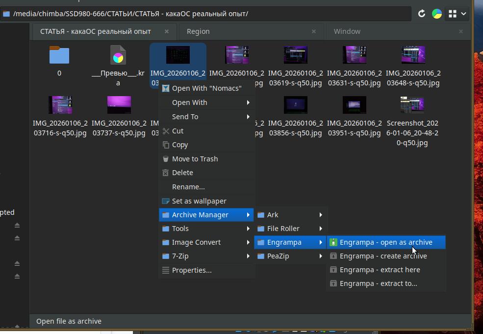Switch to the Region tab
483x334 pixels.
point(198,31)
